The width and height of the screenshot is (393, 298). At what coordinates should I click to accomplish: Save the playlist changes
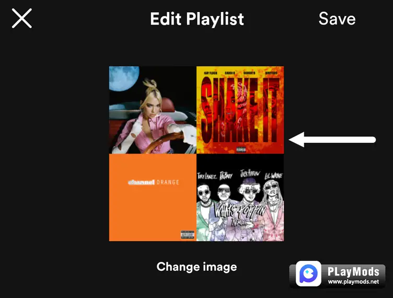click(x=337, y=18)
